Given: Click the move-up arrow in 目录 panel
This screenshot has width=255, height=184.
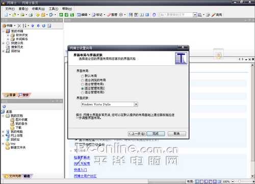Looking at the screenshot, I should 33,25.
